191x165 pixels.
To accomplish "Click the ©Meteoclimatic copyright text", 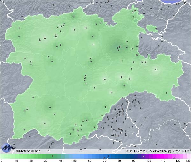I will pos(28,151).
